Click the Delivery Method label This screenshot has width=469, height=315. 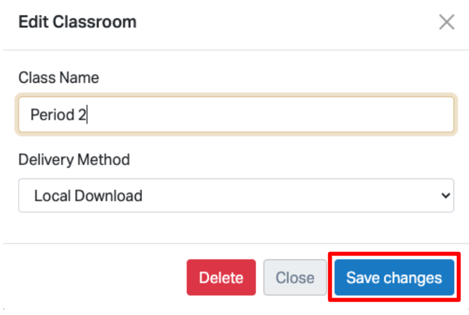click(74, 159)
